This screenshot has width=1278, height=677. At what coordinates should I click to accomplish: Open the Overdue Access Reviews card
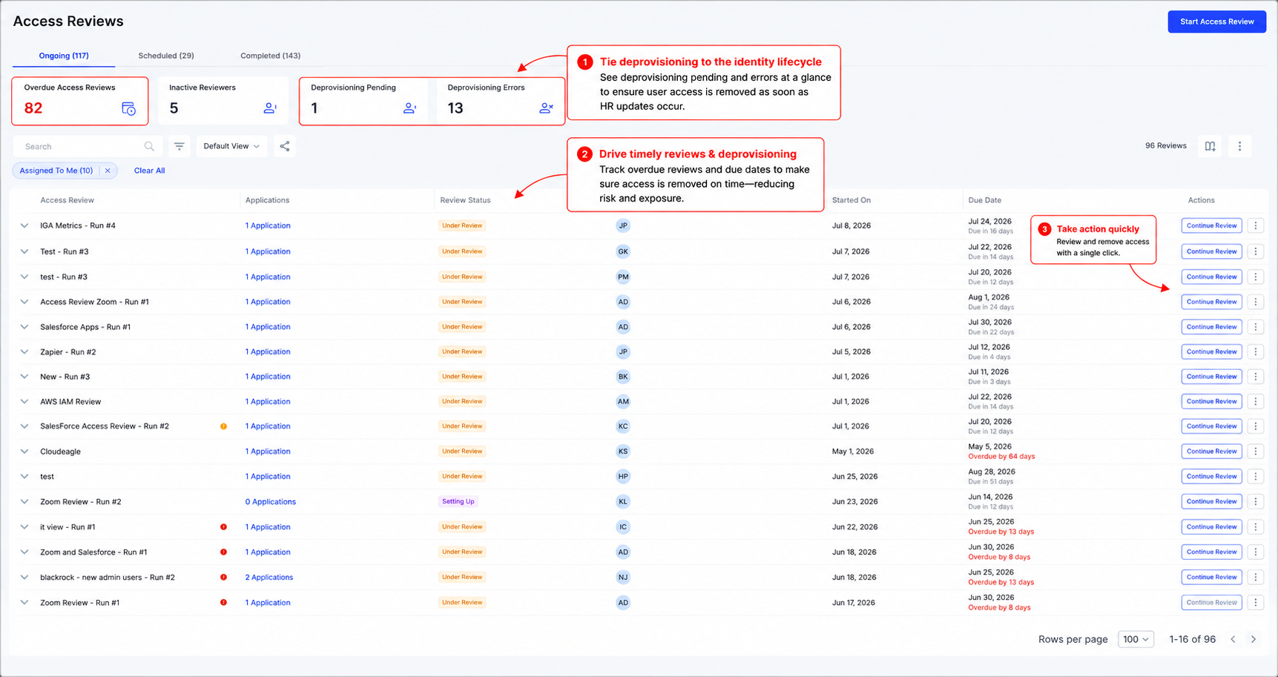80,101
